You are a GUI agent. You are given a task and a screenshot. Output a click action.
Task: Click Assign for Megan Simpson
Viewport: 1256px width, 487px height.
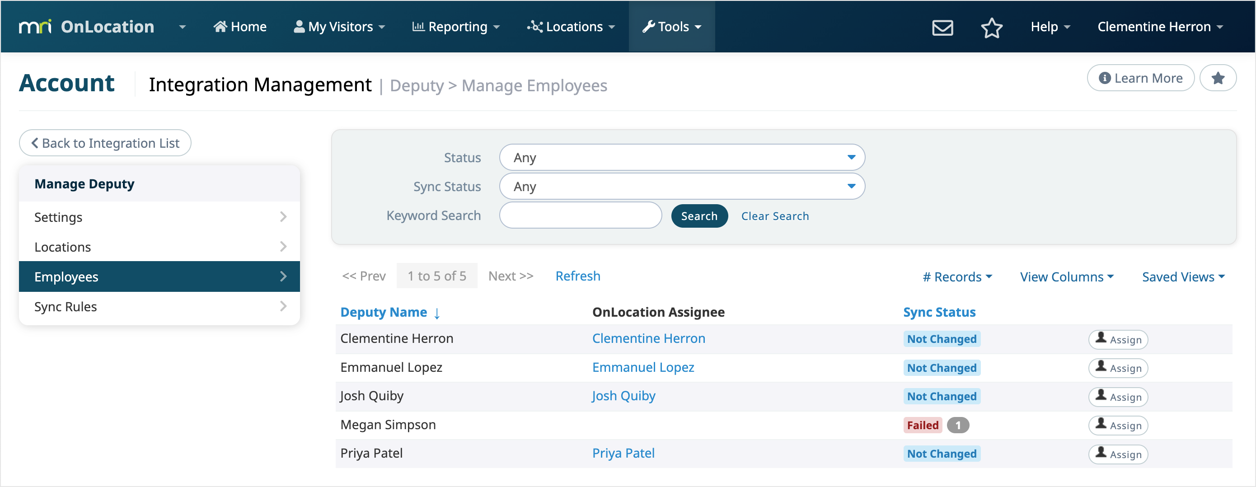1118,425
